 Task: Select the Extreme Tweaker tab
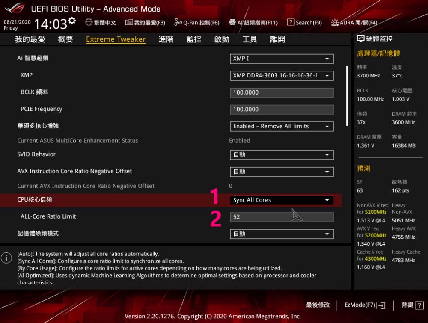[116, 39]
